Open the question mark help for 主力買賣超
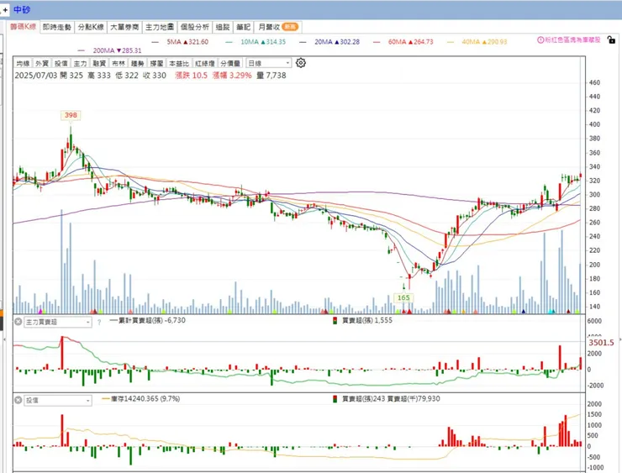 tap(99, 323)
